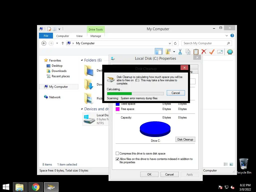Open Customize Quick Access Toolbar dropdown
The image size is (256, 192).
point(59,29)
